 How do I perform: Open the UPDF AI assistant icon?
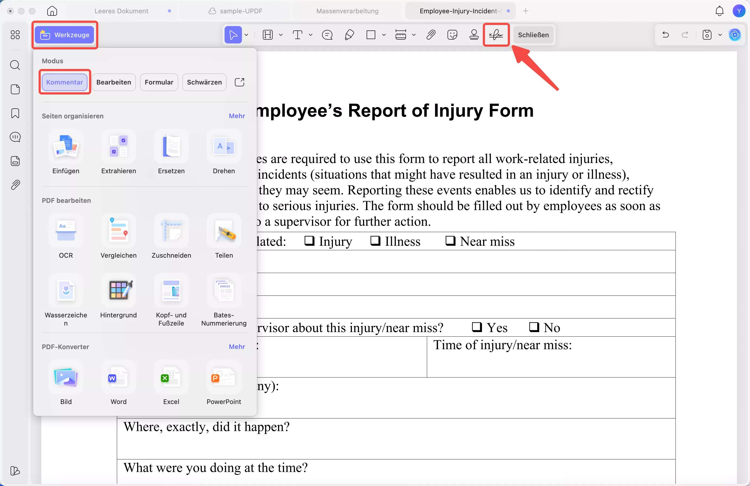coord(735,35)
